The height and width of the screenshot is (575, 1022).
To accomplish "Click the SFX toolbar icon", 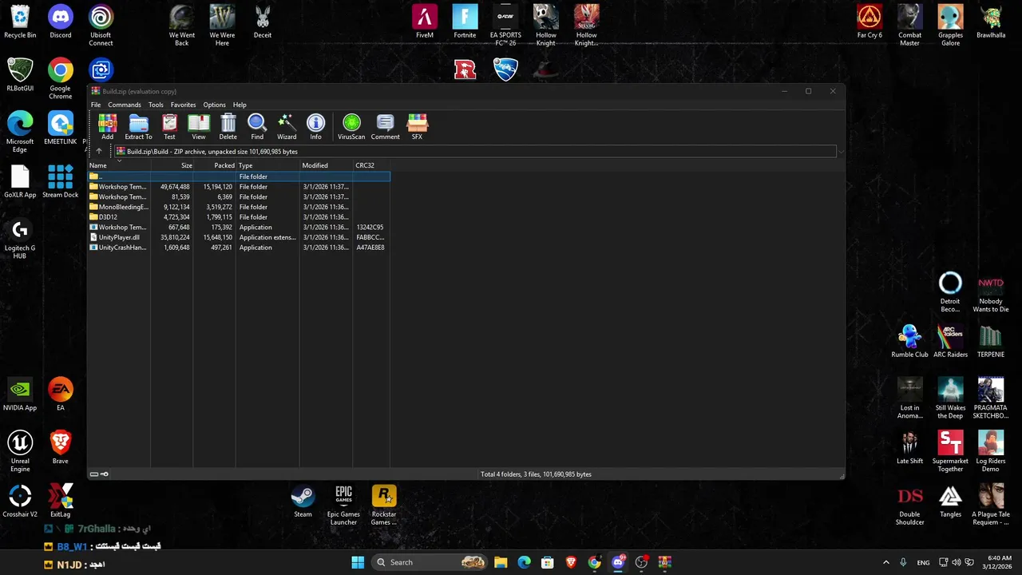I will click(417, 127).
